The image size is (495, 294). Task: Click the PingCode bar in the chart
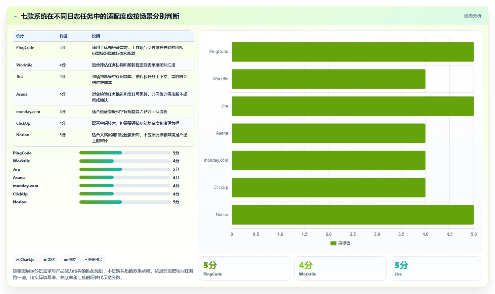tap(353, 52)
